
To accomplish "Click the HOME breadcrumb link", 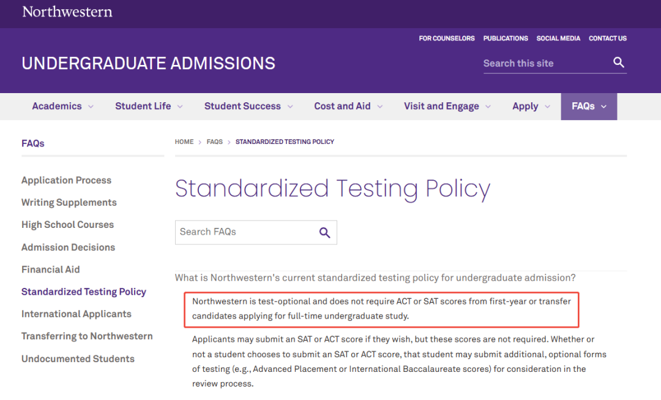I will pyautogui.click(x=184, y=142).
